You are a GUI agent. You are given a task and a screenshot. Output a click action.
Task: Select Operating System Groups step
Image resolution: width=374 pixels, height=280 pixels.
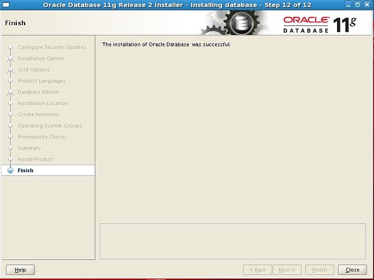tap(49, 125)
